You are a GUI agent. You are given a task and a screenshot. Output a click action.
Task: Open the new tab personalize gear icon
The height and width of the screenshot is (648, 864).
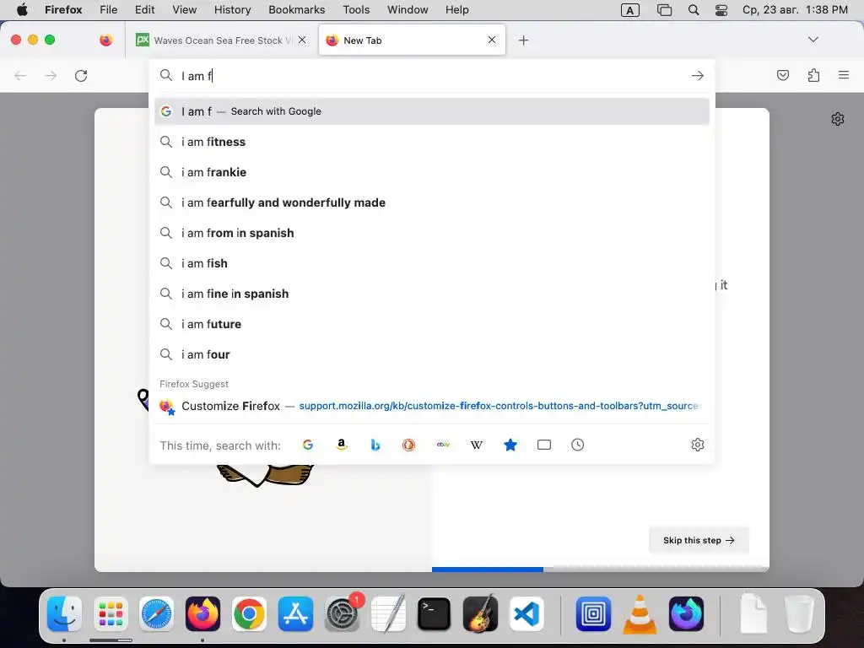[838, 119]
